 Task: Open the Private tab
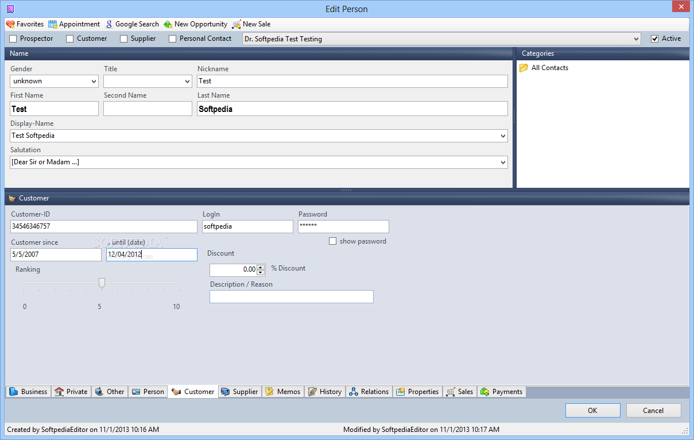point(71,392)
